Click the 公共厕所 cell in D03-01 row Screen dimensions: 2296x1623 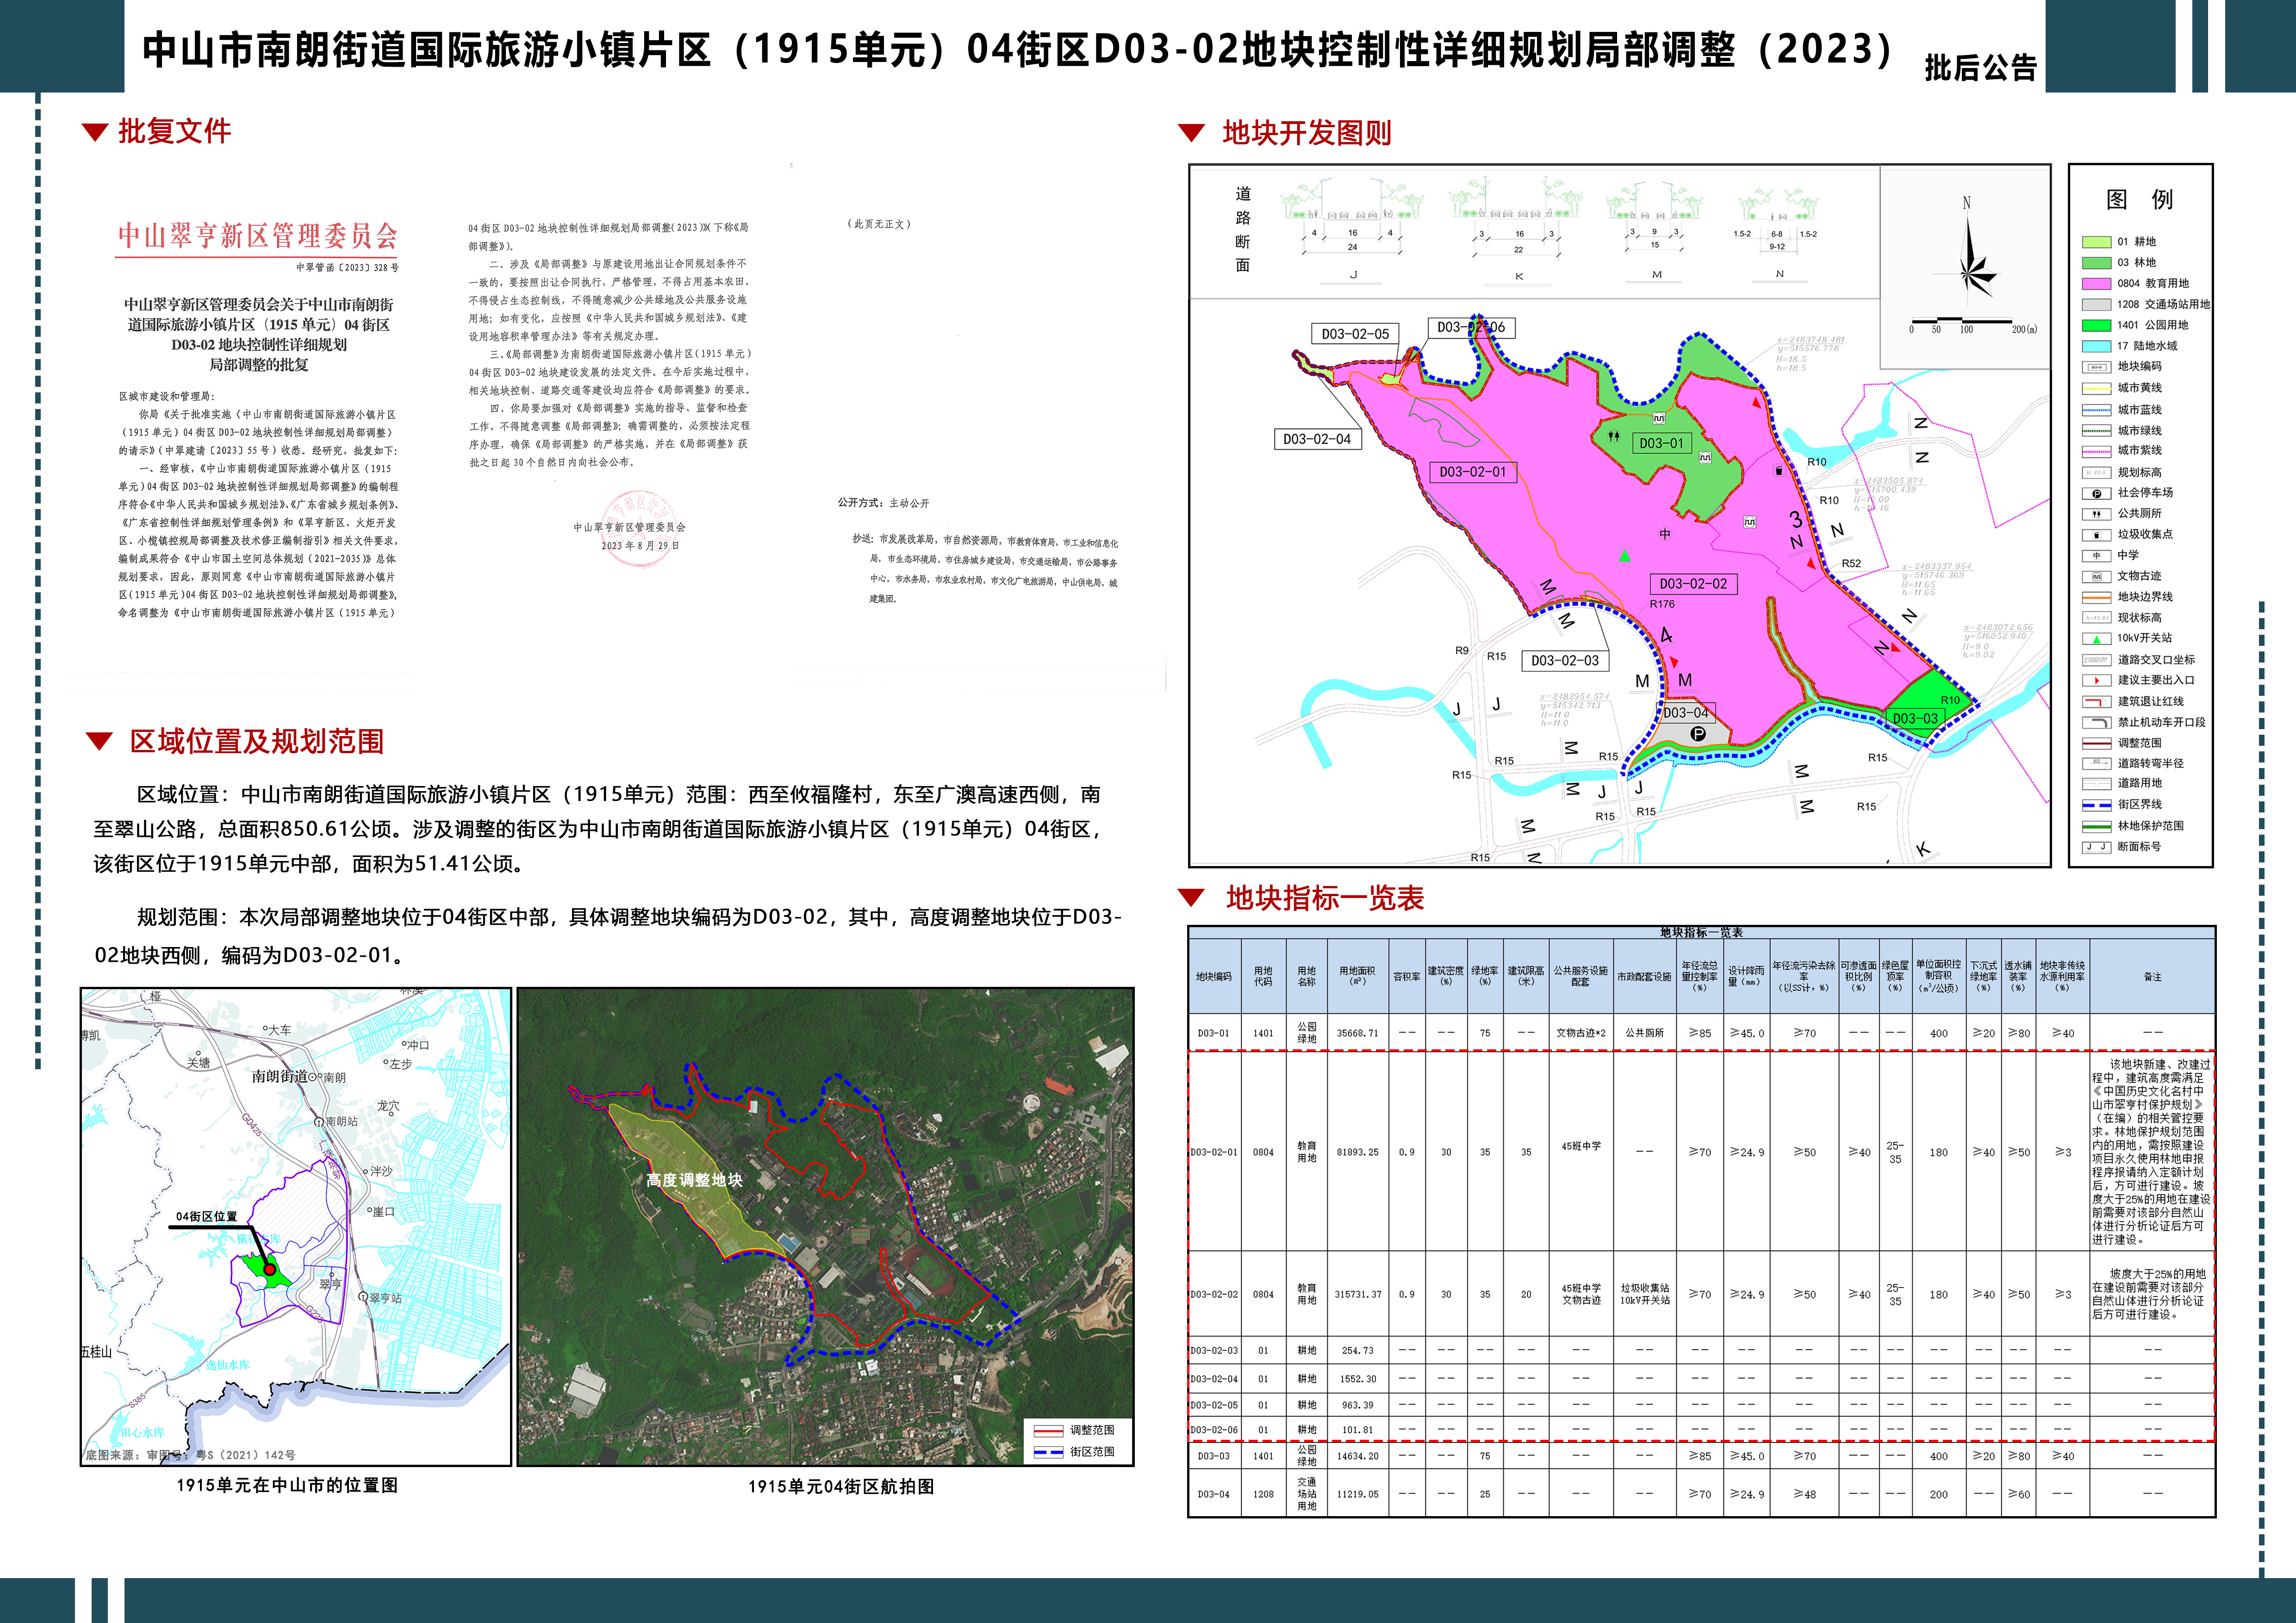pyautogui.click(x=1644, y=1032)
